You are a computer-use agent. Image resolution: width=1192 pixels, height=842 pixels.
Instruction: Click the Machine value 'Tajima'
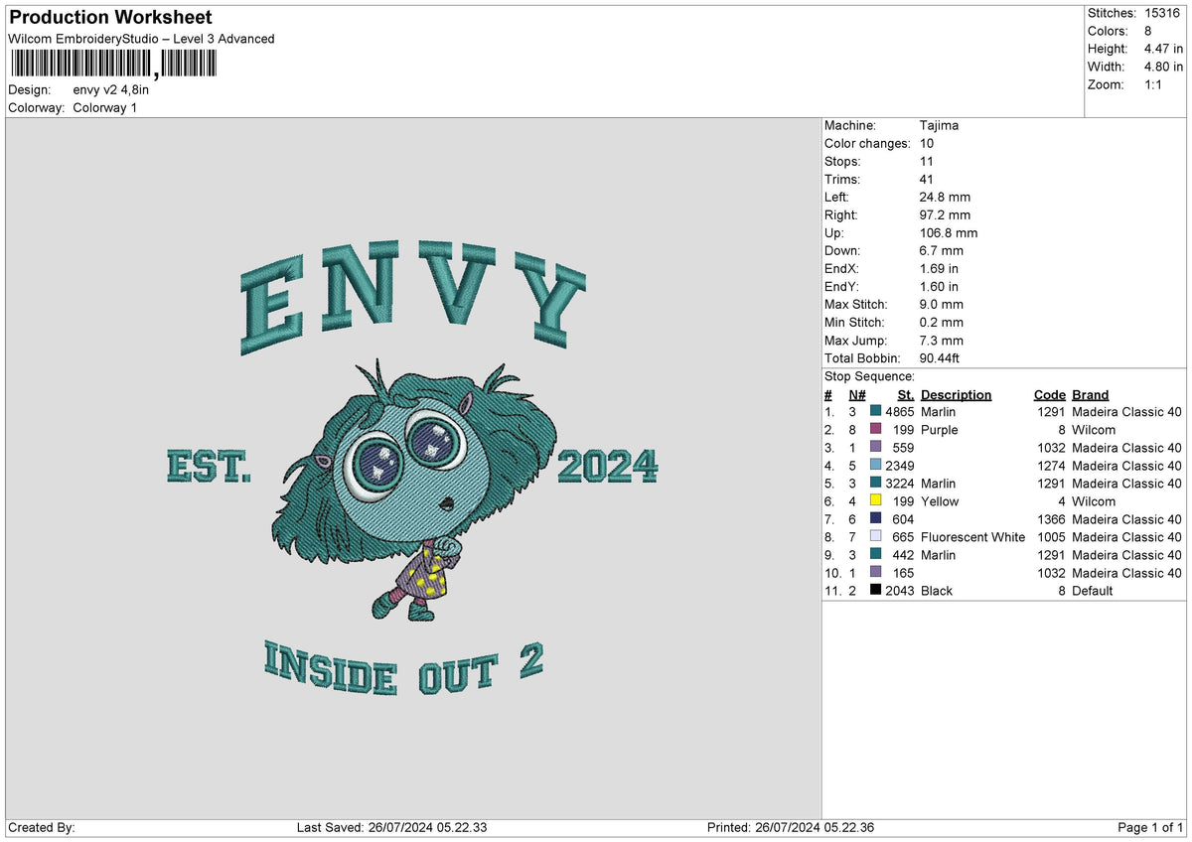point(940,126)
